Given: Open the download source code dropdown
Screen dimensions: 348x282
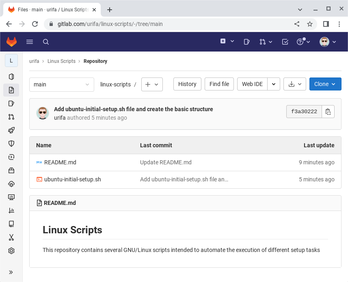Looking at the screenshot, I should coord(294,84).
